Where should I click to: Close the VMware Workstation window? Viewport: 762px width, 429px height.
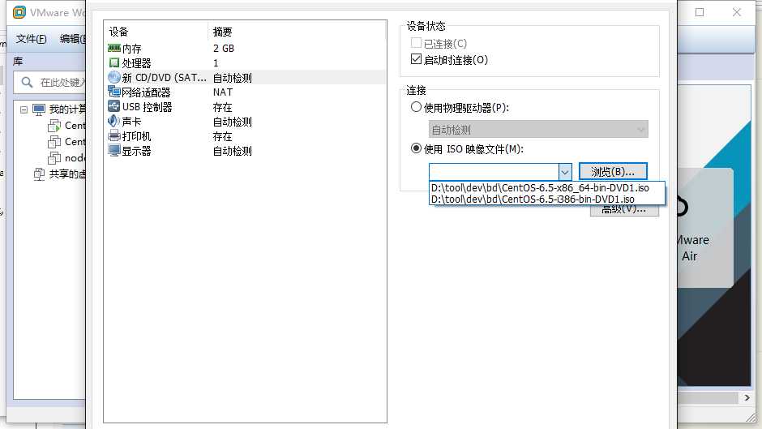[x=737, y=12]
